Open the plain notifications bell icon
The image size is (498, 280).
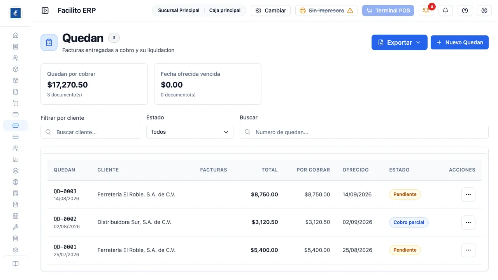click(445, 10)
